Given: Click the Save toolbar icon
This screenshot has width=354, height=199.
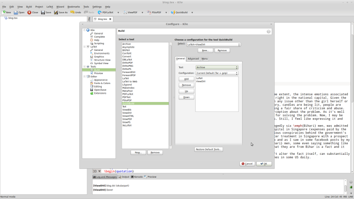Looking at the screenshot, I should point(43,12).
